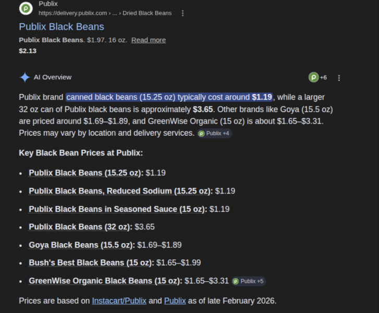The width and height of the screenshot is (379, 313).
Task: Click the Read more link
Action: pos(149,40)
